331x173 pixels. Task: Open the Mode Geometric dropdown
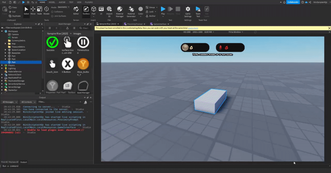[x=64, y=7]
